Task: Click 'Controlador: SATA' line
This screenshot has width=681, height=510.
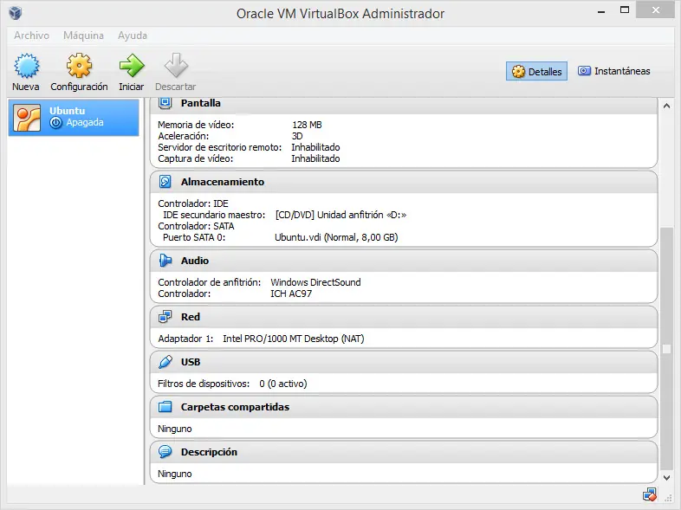Action: [x=196, y=226]
